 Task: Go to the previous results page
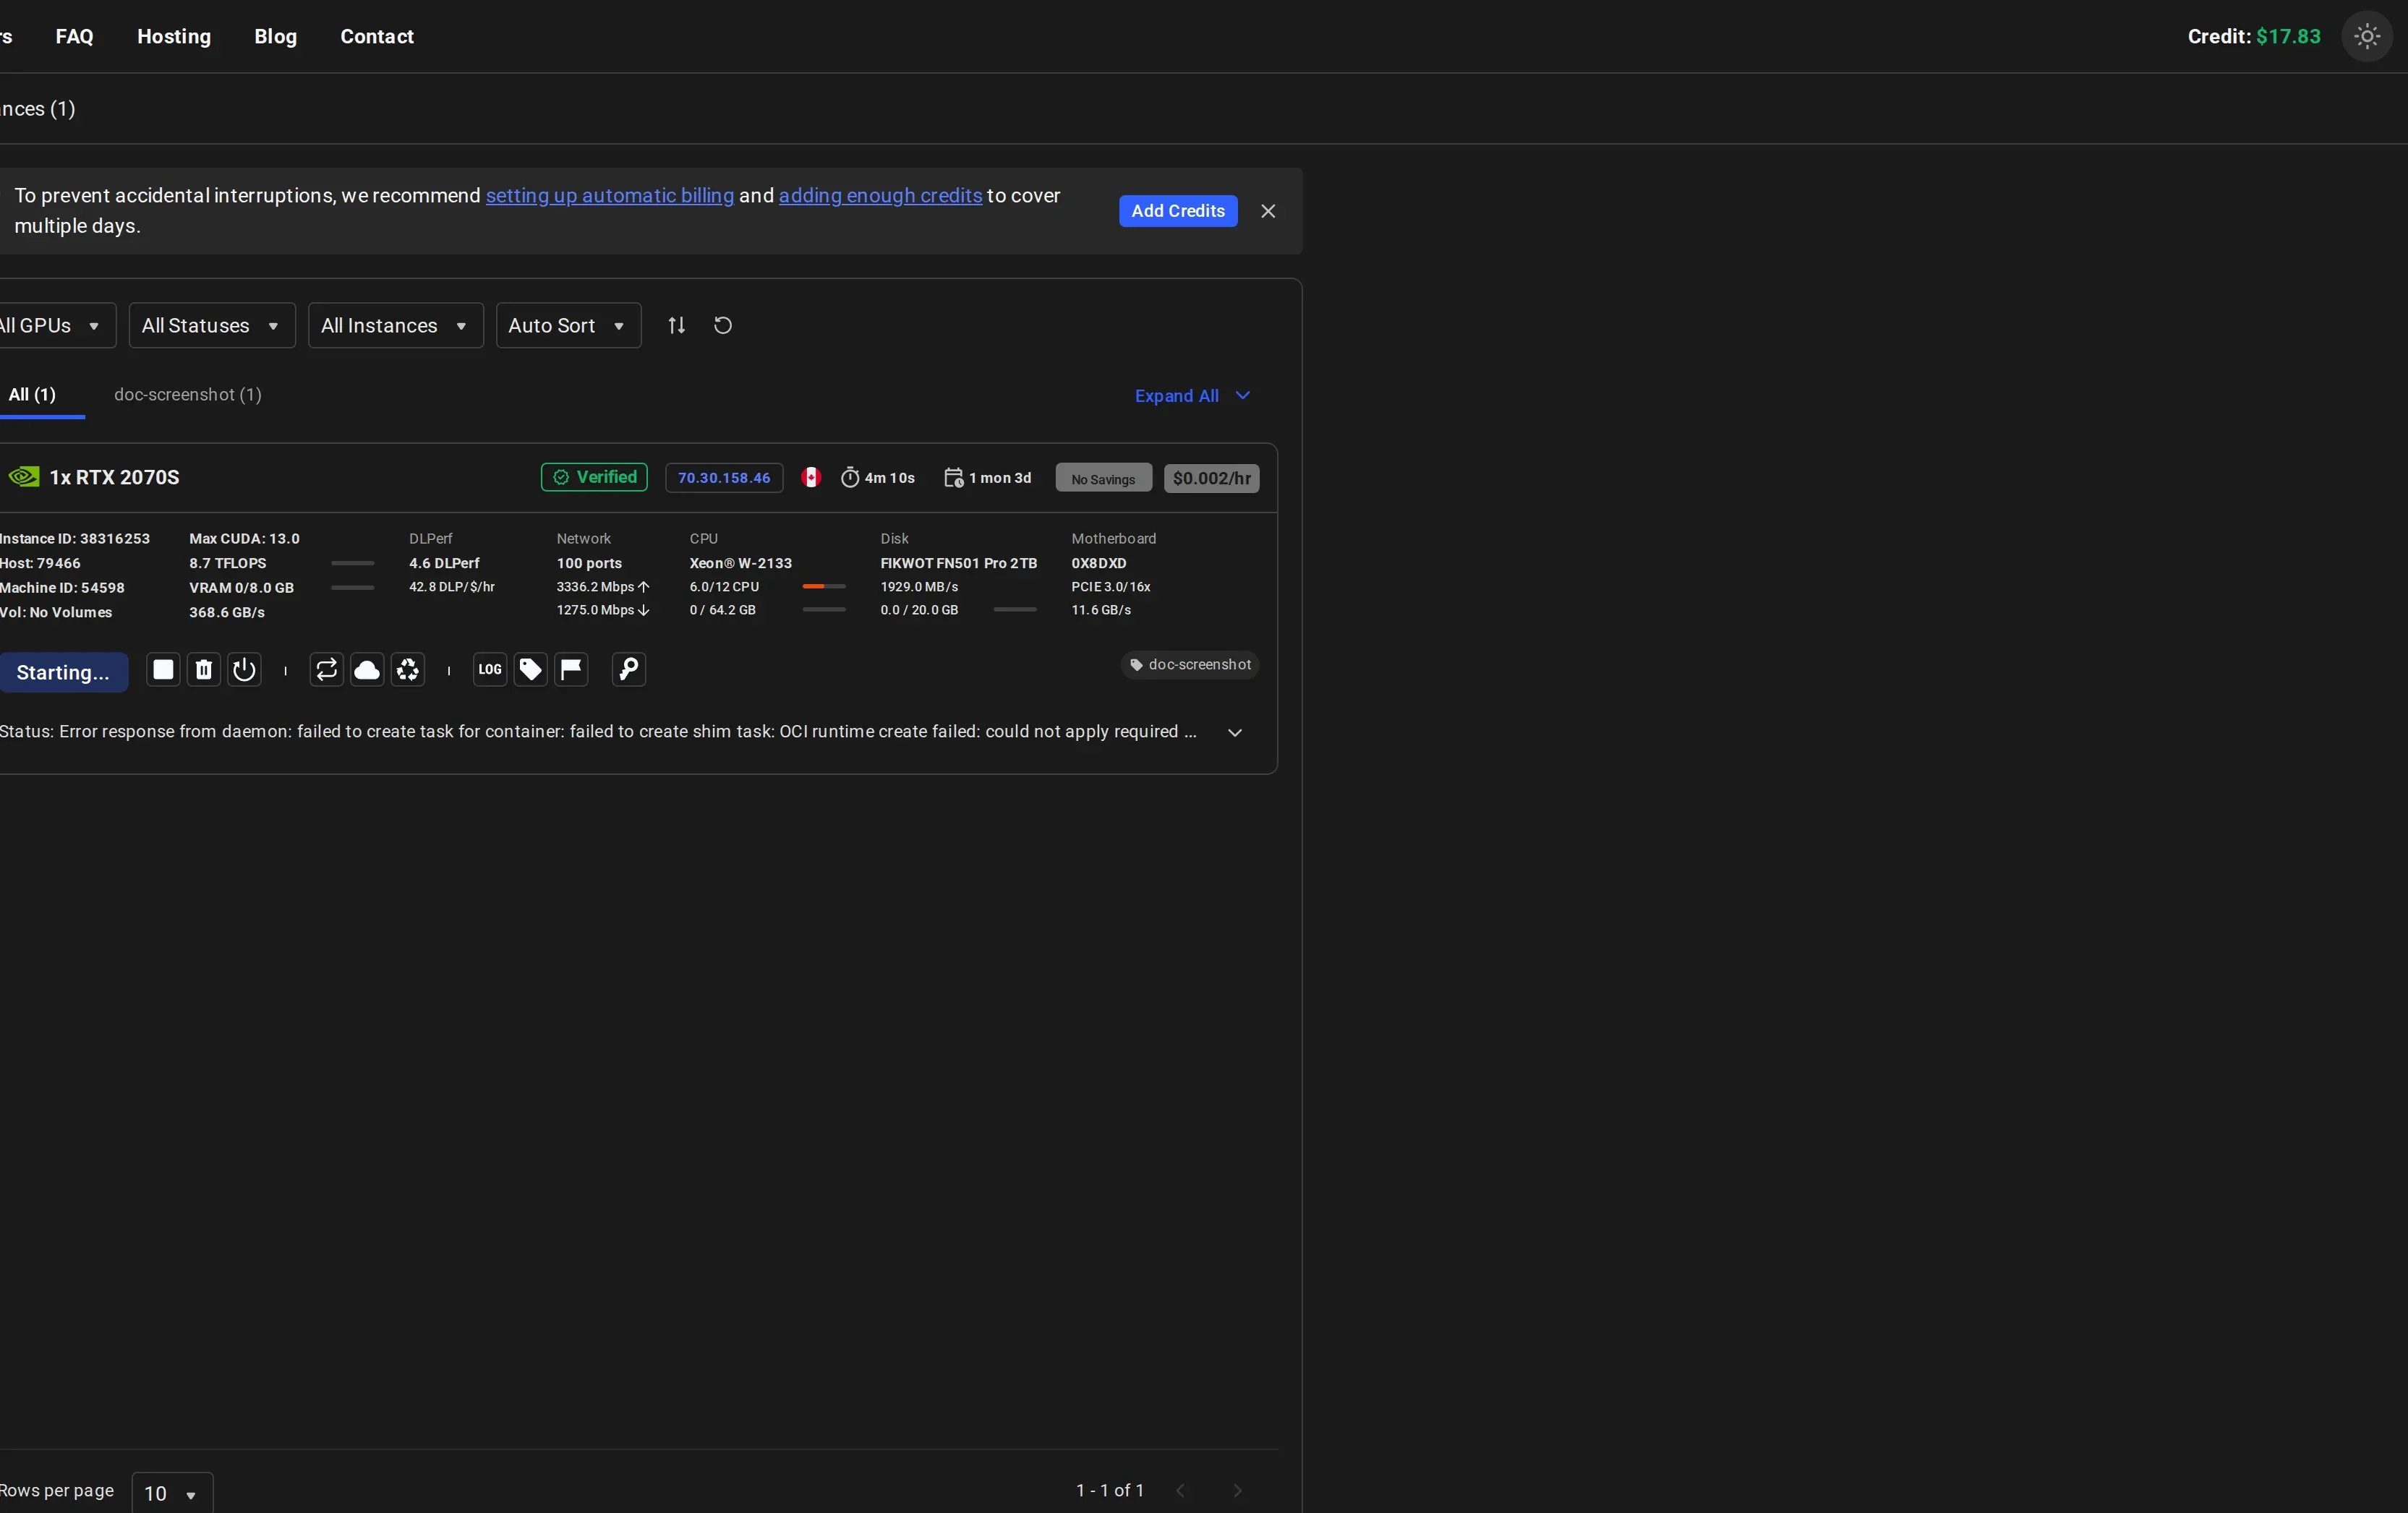click(1180, 1490)
